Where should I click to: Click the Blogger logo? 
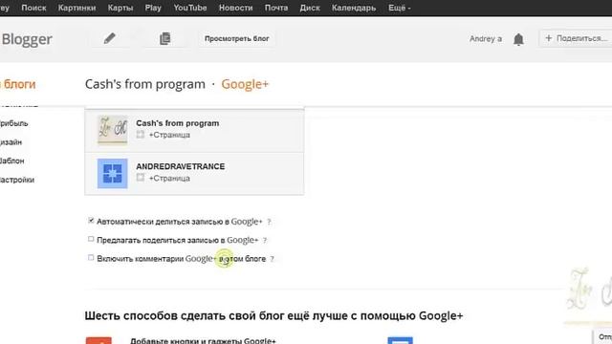[27, 39]
